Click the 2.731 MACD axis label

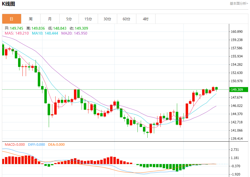(x=235, y=150)
